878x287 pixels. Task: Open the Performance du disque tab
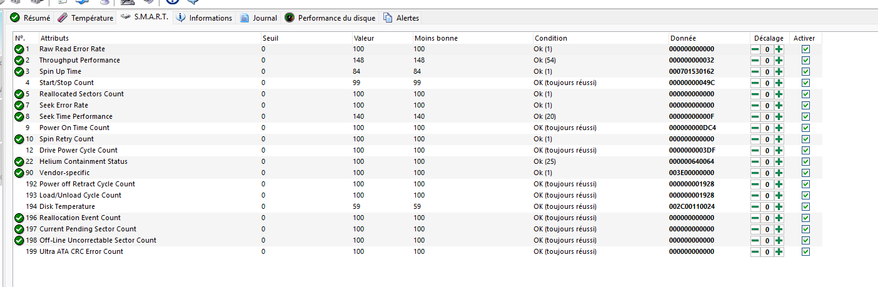click(330, 18)
